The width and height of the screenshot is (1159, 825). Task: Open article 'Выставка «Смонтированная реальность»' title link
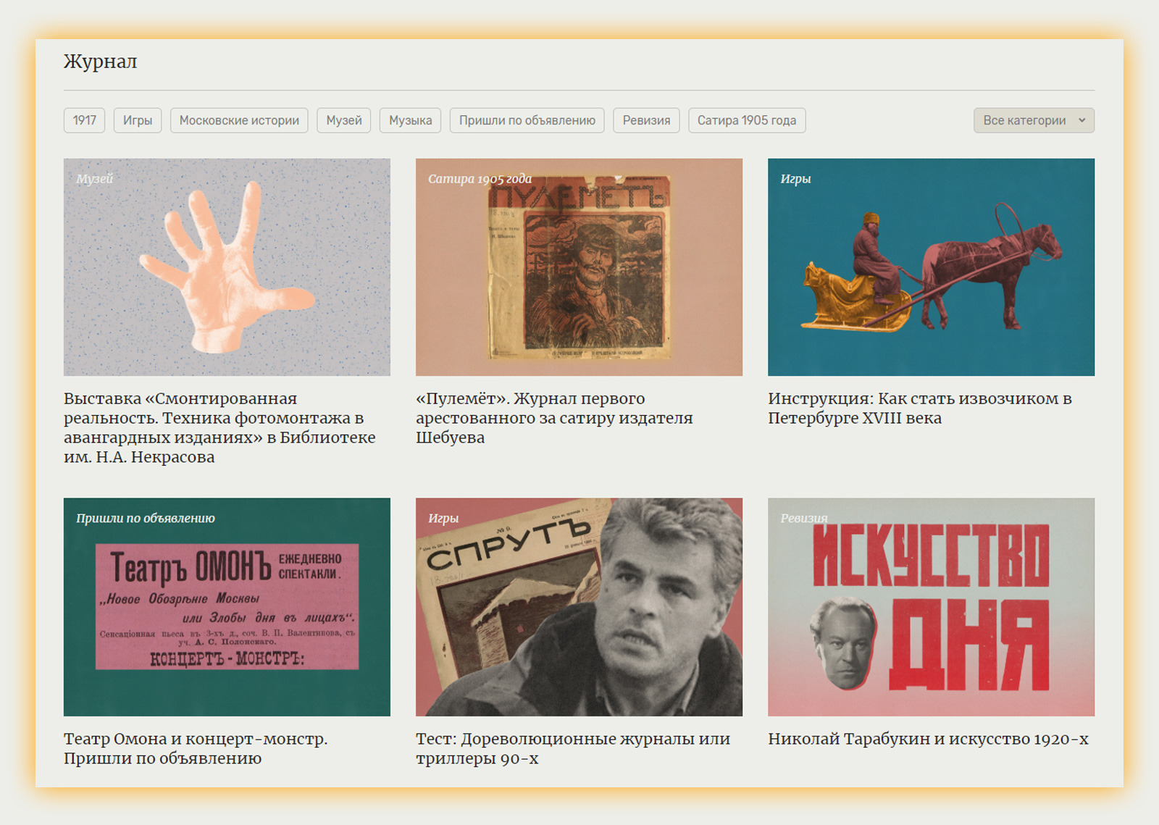219,427
